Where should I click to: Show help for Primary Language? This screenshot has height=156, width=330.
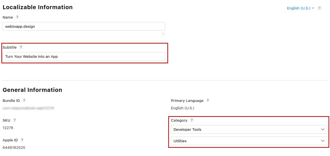(x=208, y=100)
